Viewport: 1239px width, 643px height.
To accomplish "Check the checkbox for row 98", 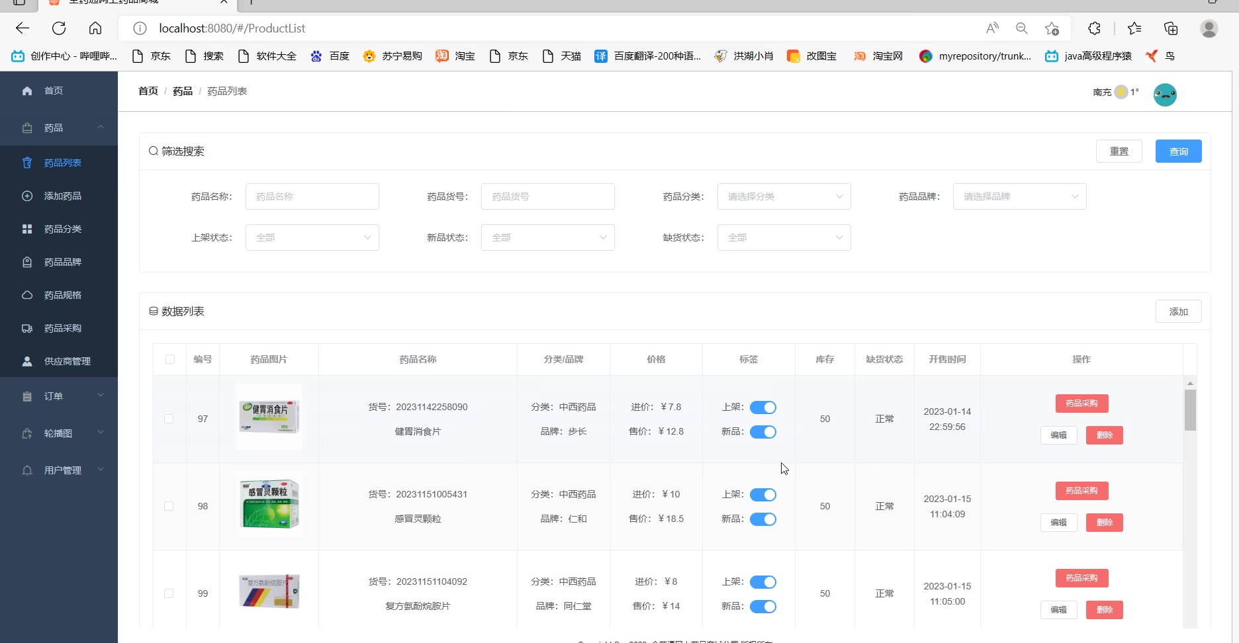I will (x=169, y=506).
